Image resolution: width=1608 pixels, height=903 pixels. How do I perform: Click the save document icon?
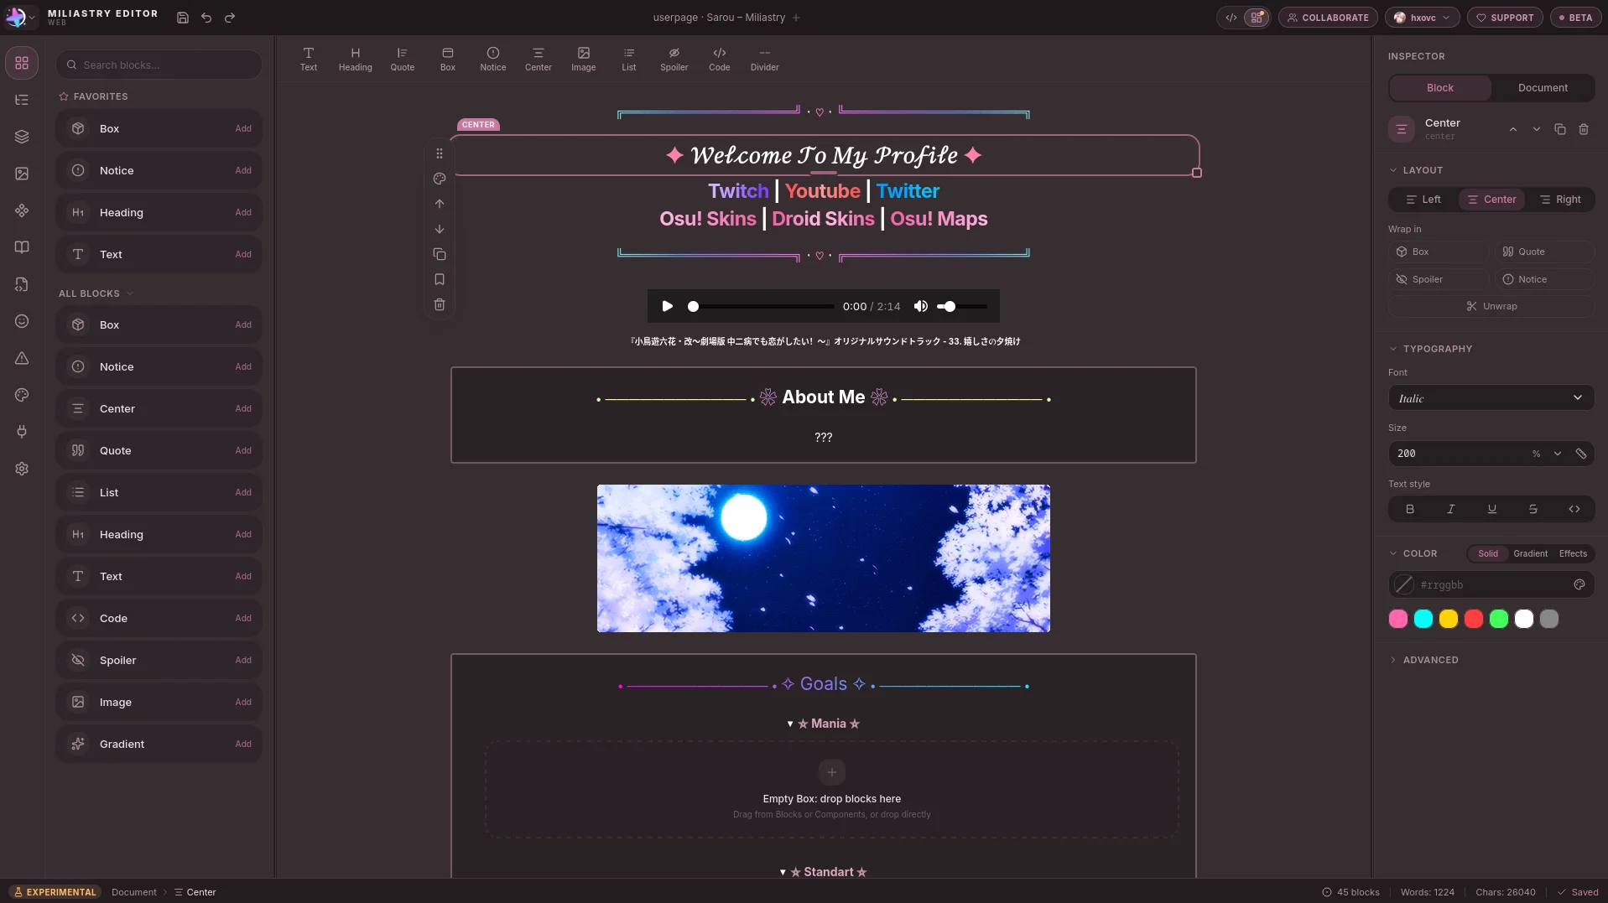pyautogui.click(x=183, y=18)
